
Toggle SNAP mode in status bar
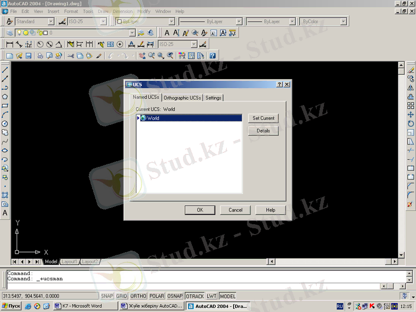coord(107,296)
